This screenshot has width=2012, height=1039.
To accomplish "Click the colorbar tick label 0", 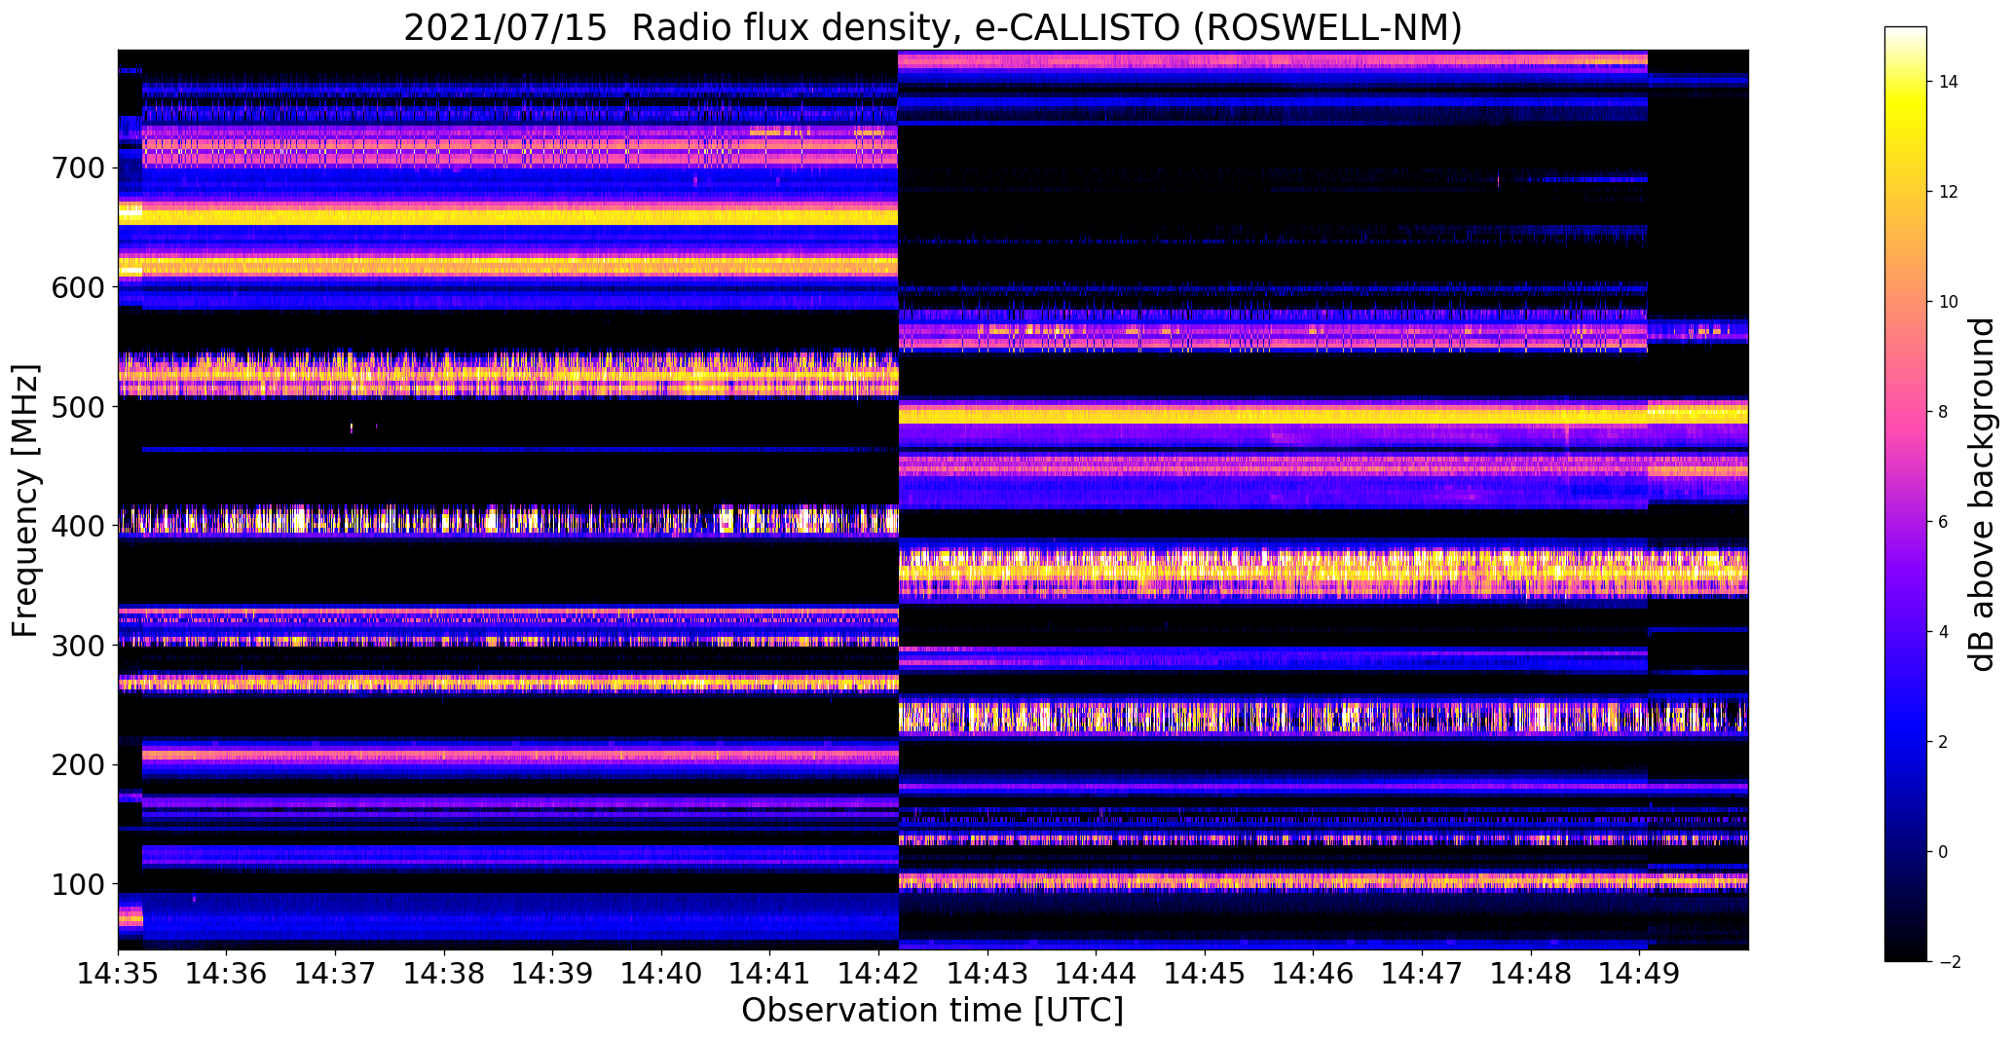I will (x=1944, y=852).
